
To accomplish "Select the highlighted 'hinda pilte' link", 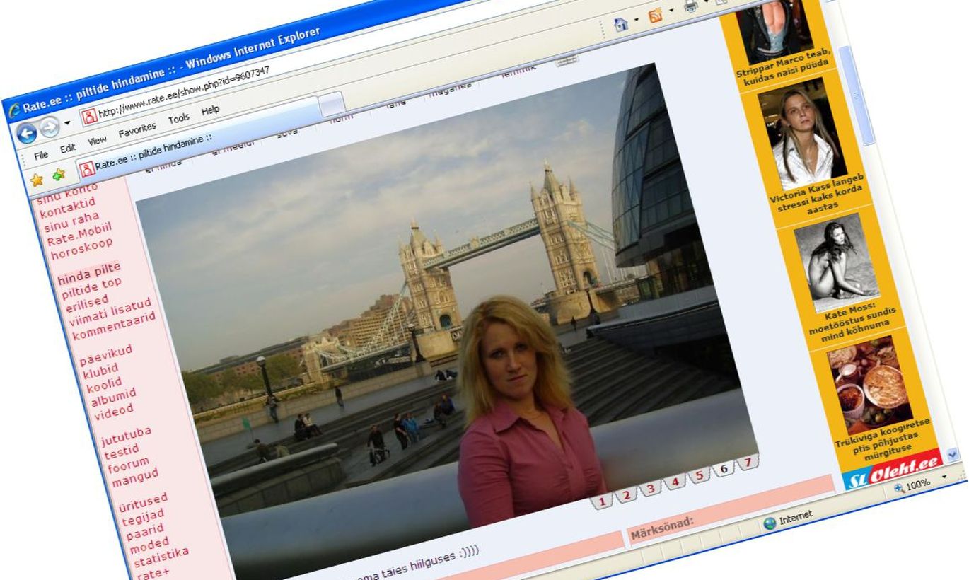I will [x=89, y=273].
